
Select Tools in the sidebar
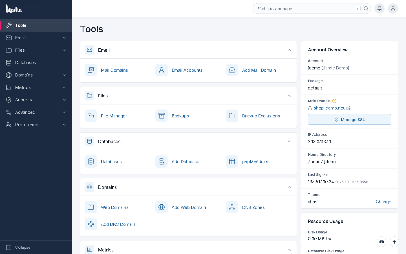click(36, 25)
